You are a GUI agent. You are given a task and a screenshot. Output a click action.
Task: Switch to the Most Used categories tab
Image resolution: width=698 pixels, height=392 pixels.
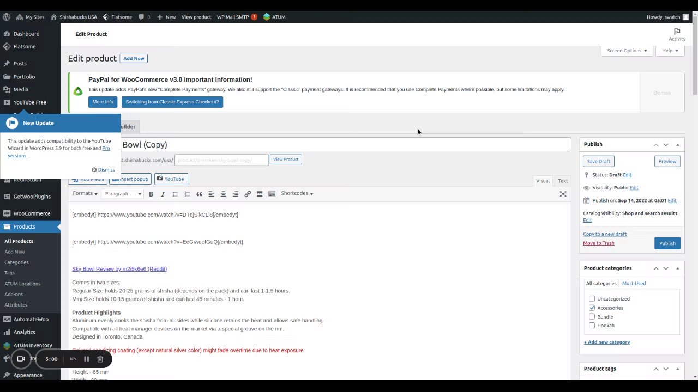coord(634,284)
